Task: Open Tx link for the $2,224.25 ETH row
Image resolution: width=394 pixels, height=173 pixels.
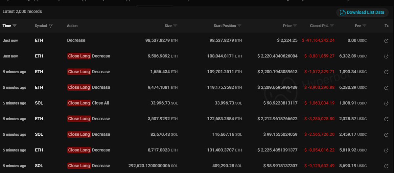Action: coord(386,41)
